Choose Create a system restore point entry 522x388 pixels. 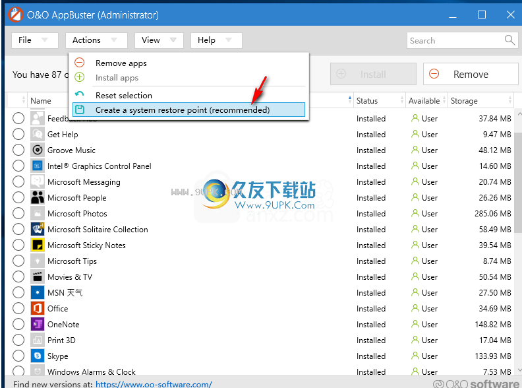click(x=188, y=110)
